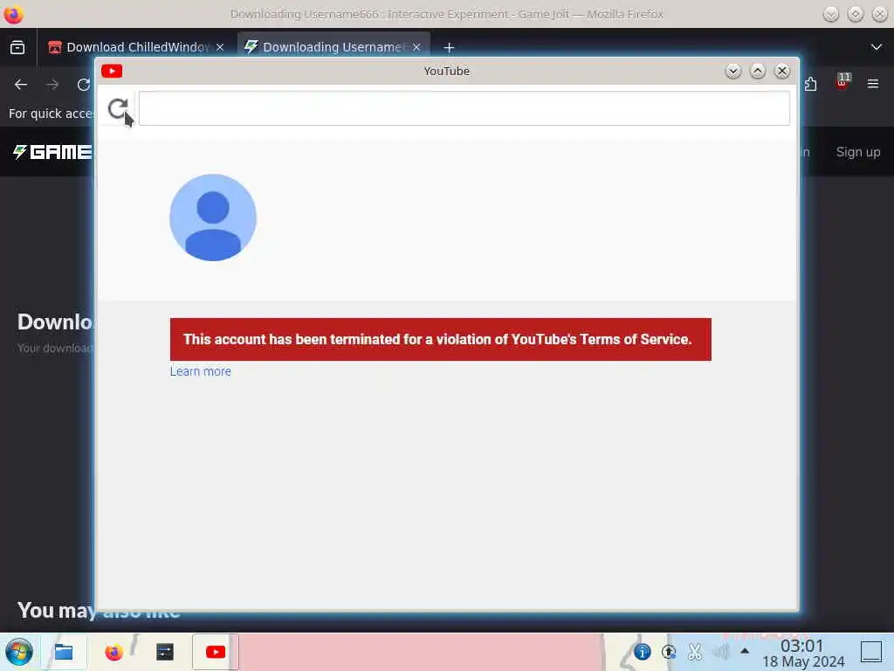The height and width of the screenshot is (671, 894).
Task: Expand hidden system tray icons
Action: pyautogui.click(x=745, y=651)
